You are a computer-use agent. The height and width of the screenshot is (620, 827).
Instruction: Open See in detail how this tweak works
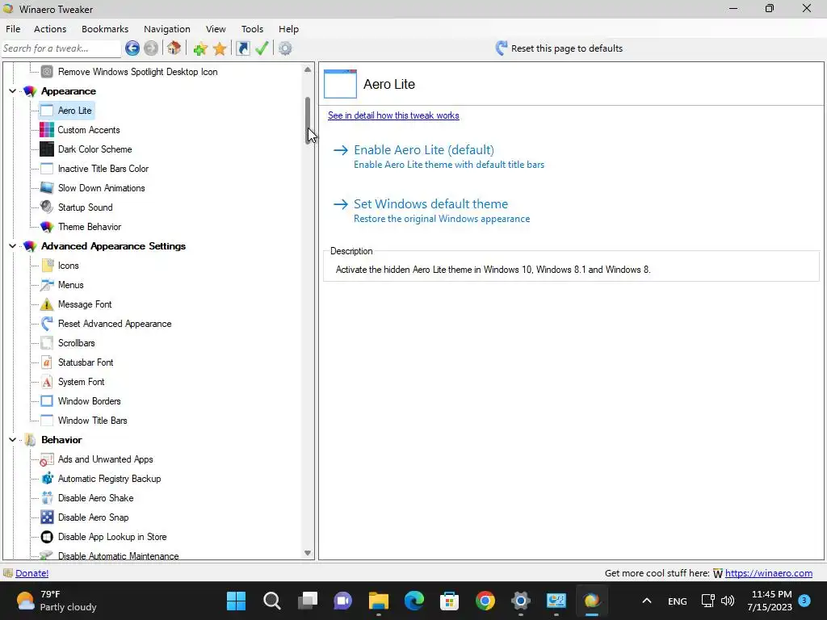tap(393, 115)
